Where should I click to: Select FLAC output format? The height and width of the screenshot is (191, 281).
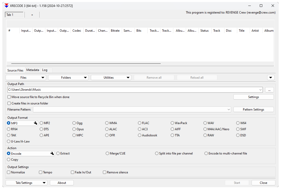point(143,123)
